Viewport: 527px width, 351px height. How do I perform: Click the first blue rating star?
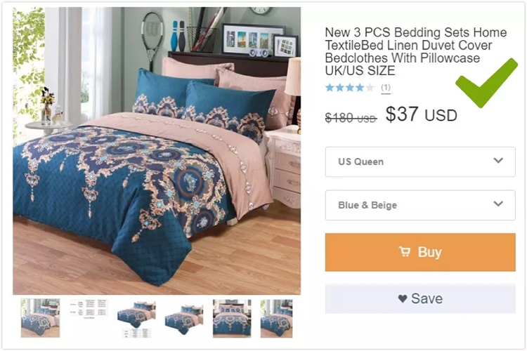tap(330, 88)
